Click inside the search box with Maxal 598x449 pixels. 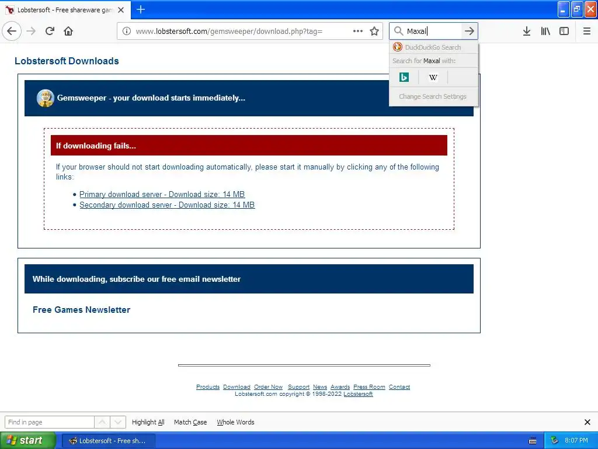pyautogui.click(x=433, y=32)
